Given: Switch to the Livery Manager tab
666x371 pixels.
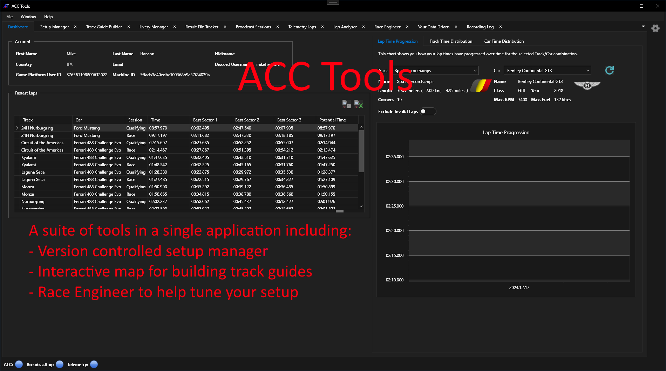Looking at the screenshot, I should pos(154,27).
